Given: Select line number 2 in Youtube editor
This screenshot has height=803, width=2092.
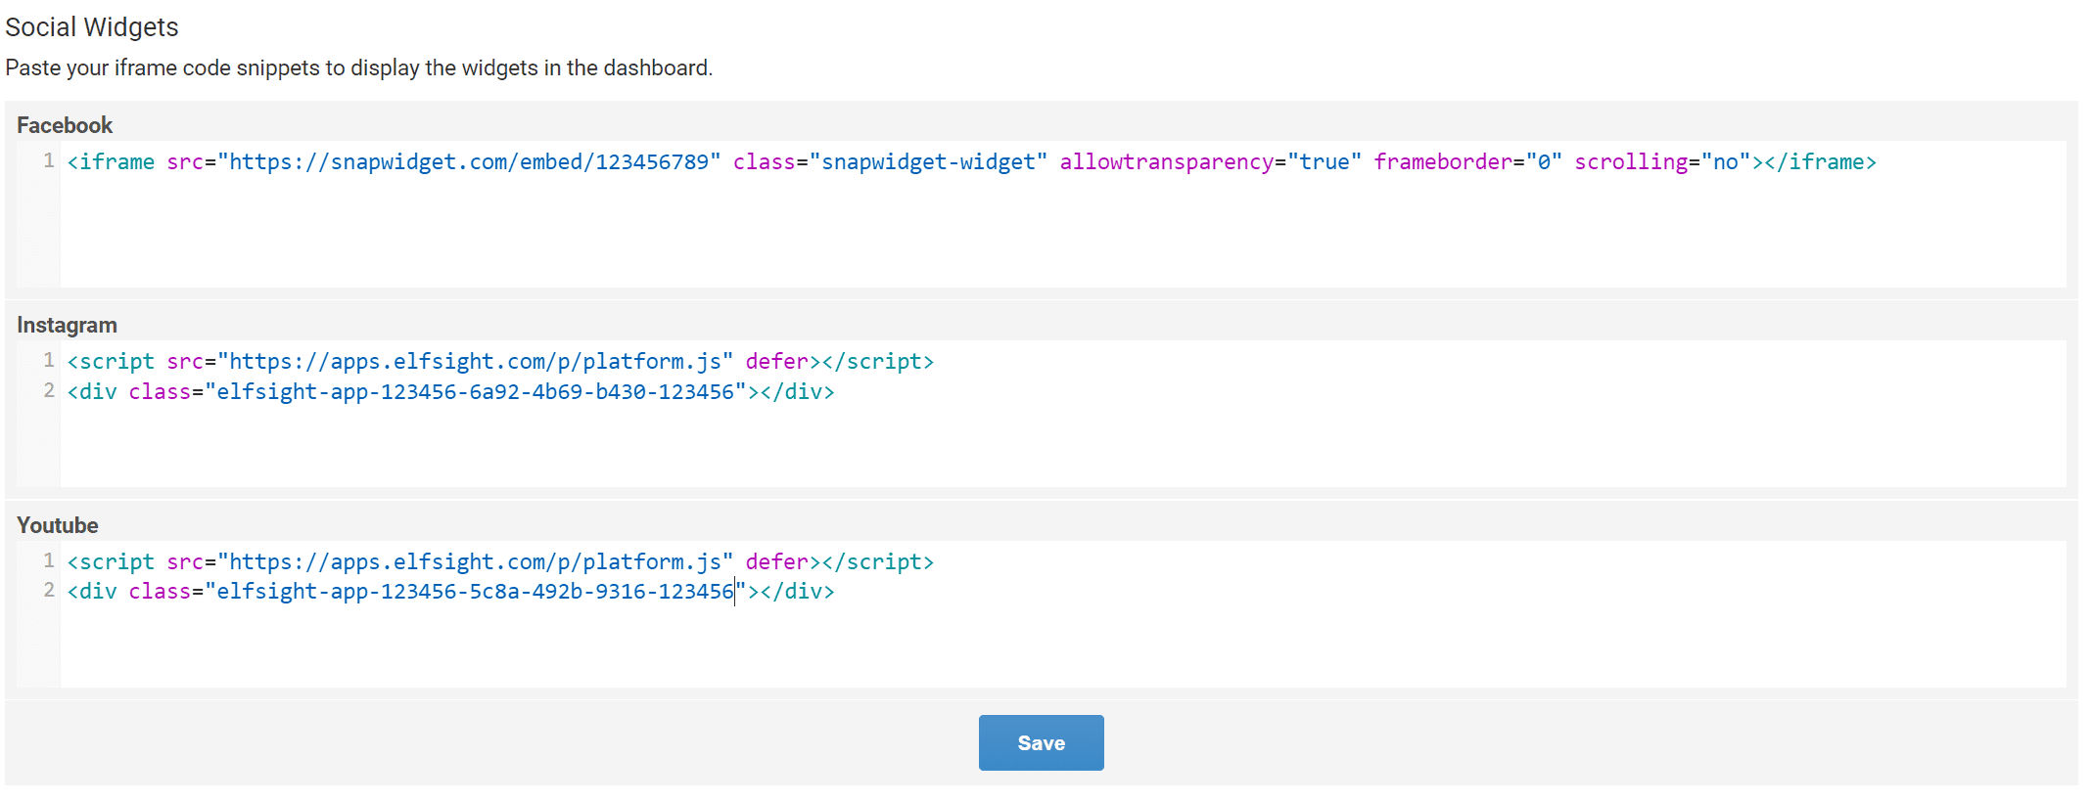Looking at the screenshot, I should point(48,591).
